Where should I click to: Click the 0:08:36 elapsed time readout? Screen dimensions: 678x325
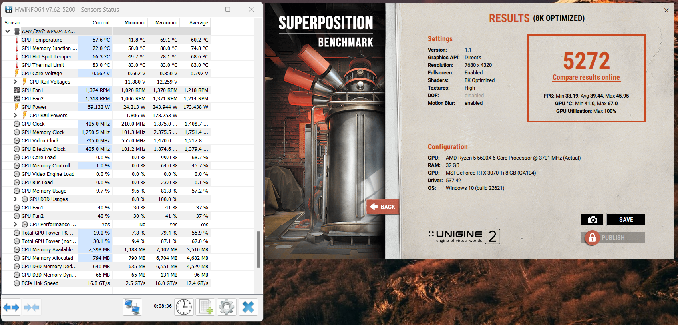coord(163,306)
